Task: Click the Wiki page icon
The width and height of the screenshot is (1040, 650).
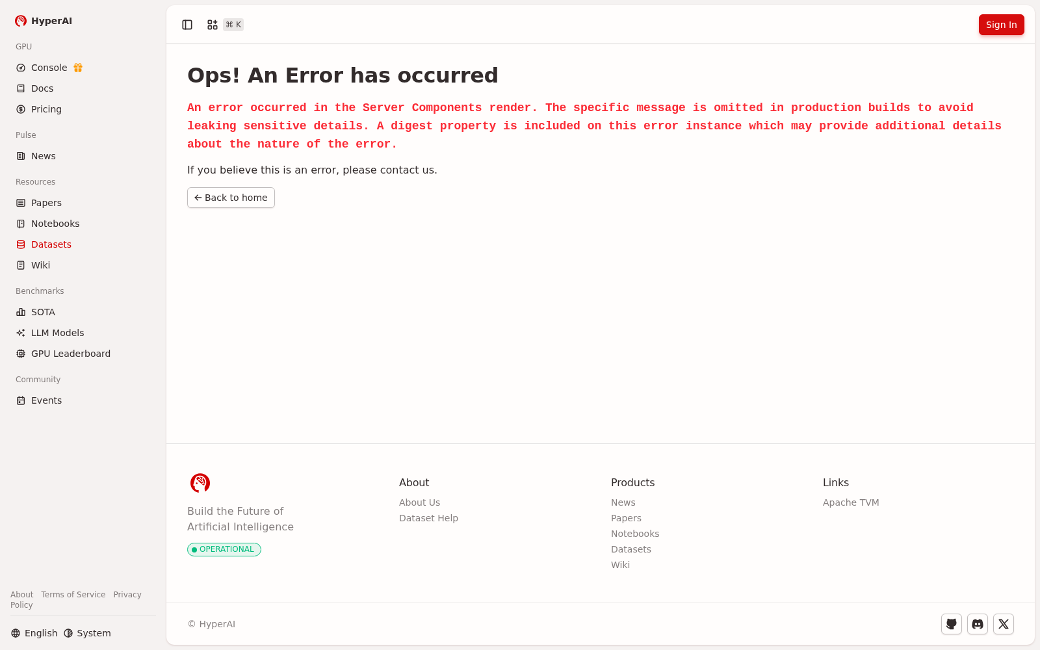Action: point(21,265)
